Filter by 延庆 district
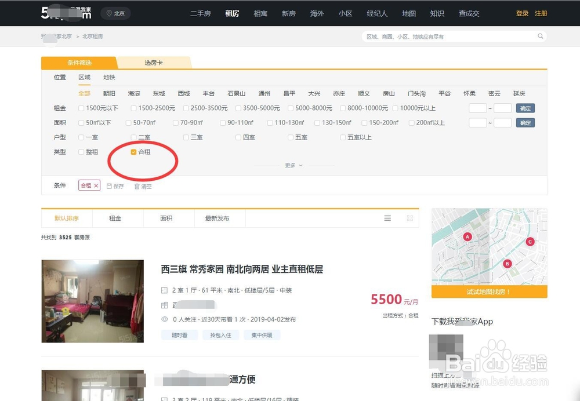The image size is (580, 401). click(519, 93)
